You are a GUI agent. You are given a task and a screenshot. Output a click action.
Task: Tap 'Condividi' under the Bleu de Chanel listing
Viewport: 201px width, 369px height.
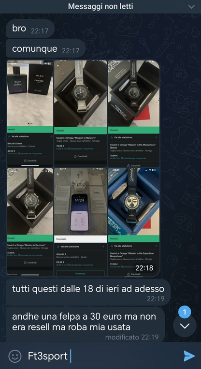pos(30,161)
